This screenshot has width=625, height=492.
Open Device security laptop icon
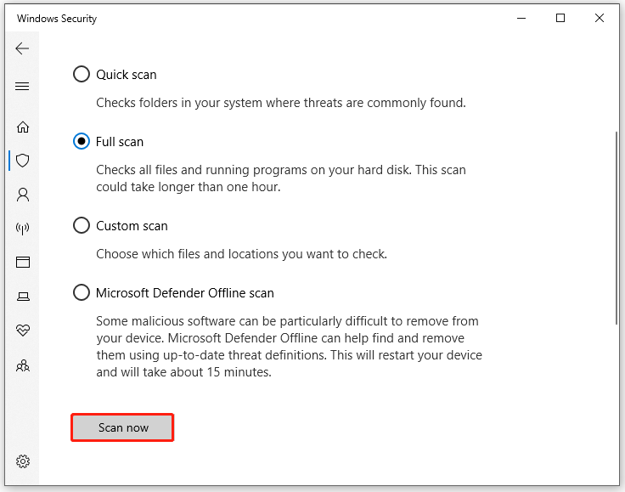click(x=23, y=297)
